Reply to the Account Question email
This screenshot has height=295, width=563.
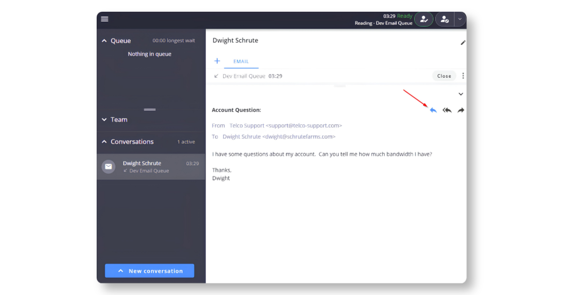coord(433,110)
